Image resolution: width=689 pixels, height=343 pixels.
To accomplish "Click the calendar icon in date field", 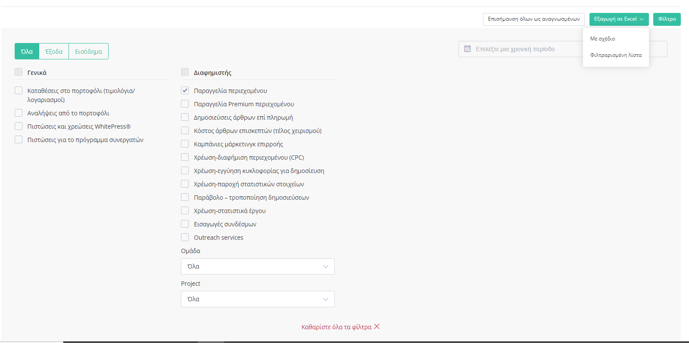I will [x=467, y=49].
